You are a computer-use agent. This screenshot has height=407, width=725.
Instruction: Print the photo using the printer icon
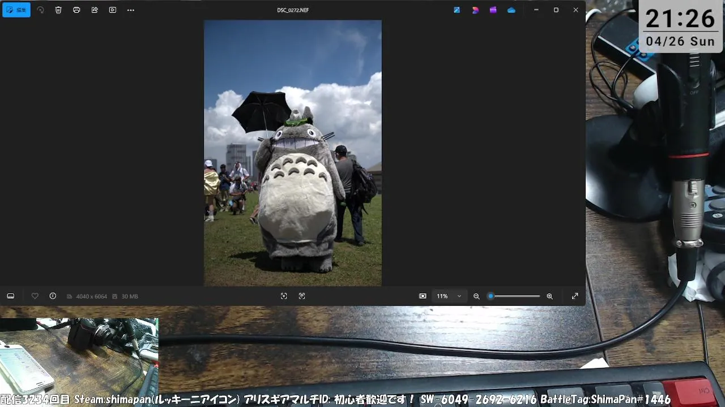[x=76, y=10]
